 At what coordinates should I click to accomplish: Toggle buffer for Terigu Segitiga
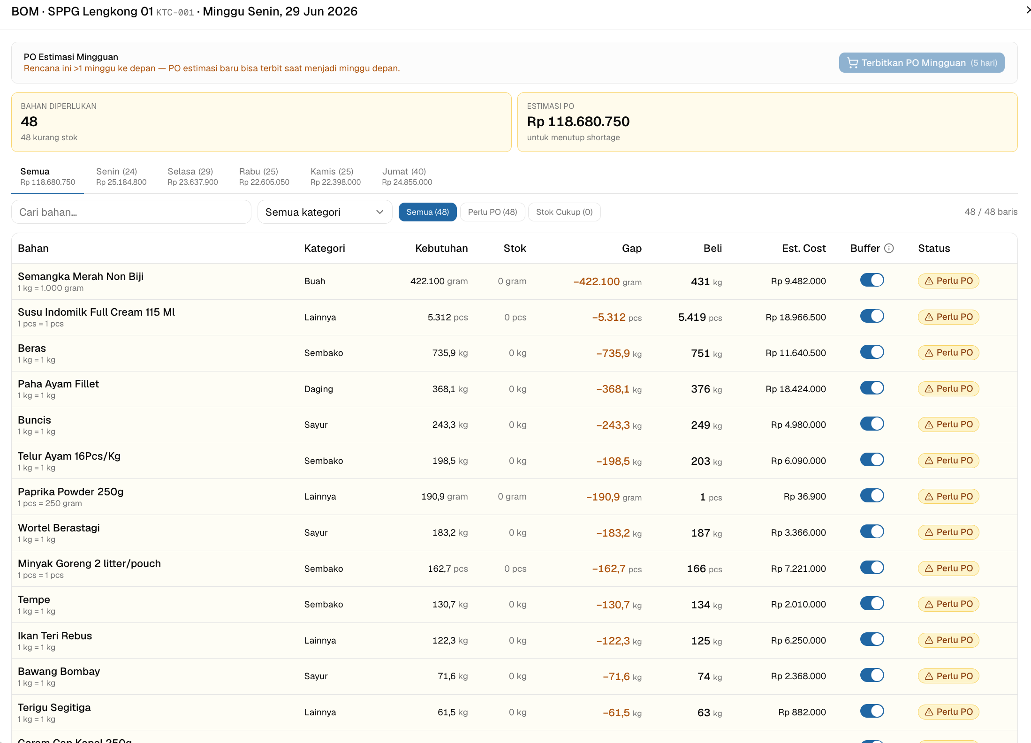[872, 711]
